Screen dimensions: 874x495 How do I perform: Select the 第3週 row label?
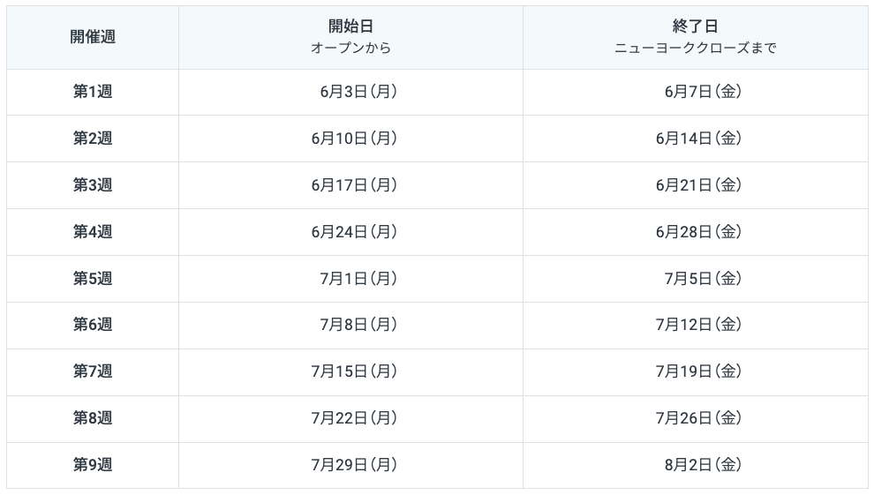(x=93, y=185)
